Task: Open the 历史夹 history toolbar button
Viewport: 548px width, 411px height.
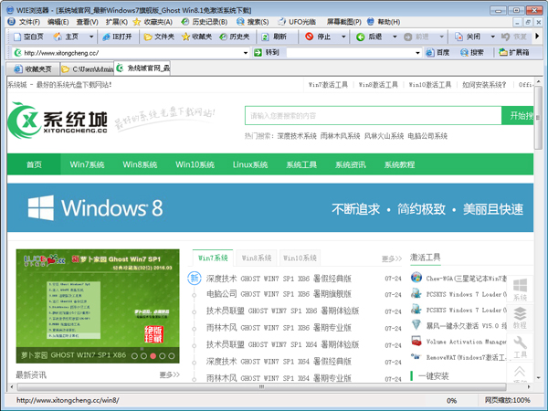Action: coord(235,37)
